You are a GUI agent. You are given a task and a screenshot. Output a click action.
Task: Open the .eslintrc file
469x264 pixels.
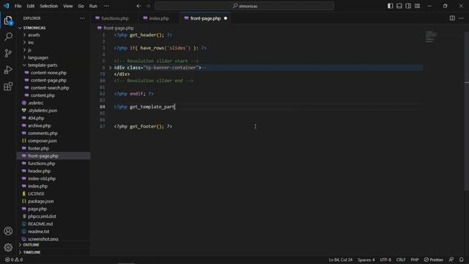(36, 103)
